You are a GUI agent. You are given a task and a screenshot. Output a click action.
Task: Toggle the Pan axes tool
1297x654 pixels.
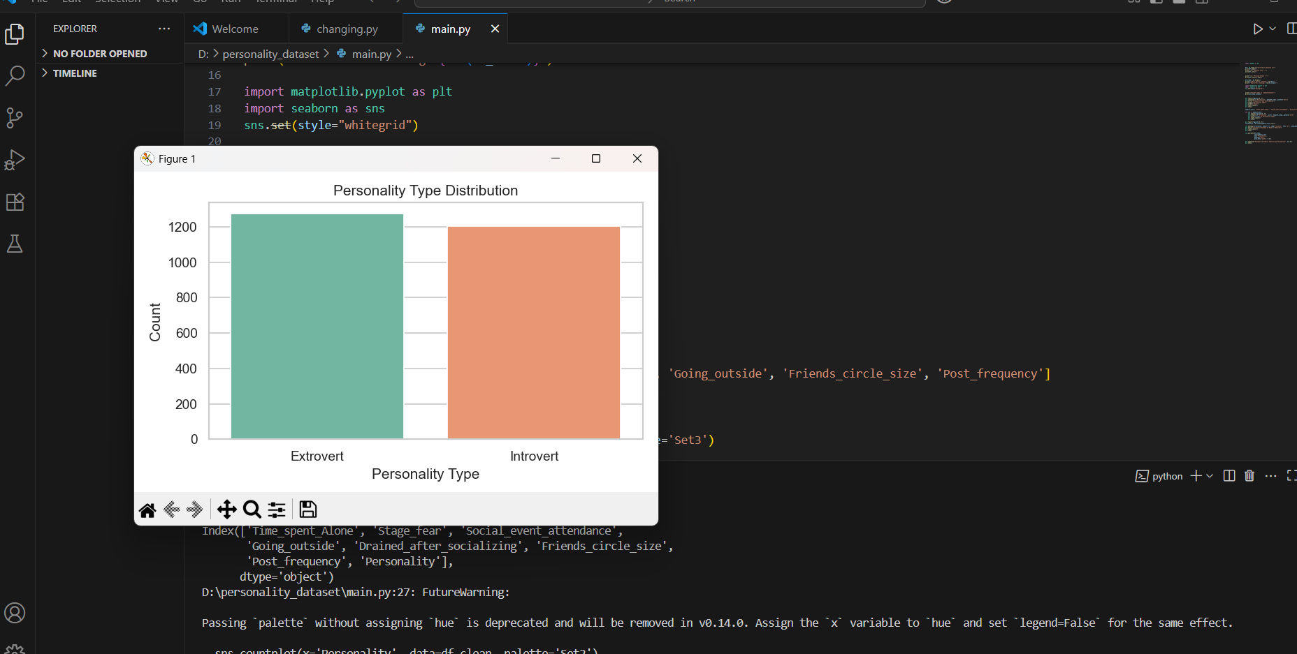(226, 510)
